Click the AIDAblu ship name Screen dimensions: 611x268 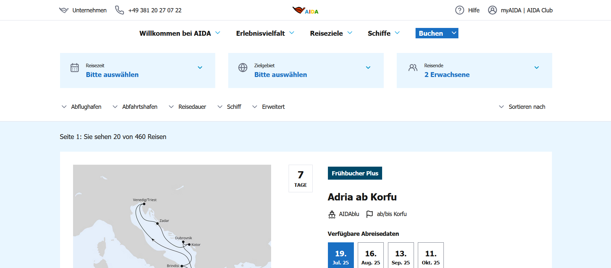tap(349, 214)
